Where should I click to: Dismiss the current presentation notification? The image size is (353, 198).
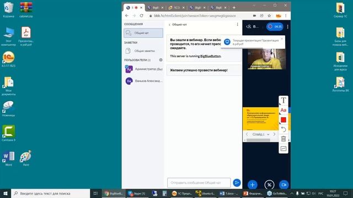[282, 38]
